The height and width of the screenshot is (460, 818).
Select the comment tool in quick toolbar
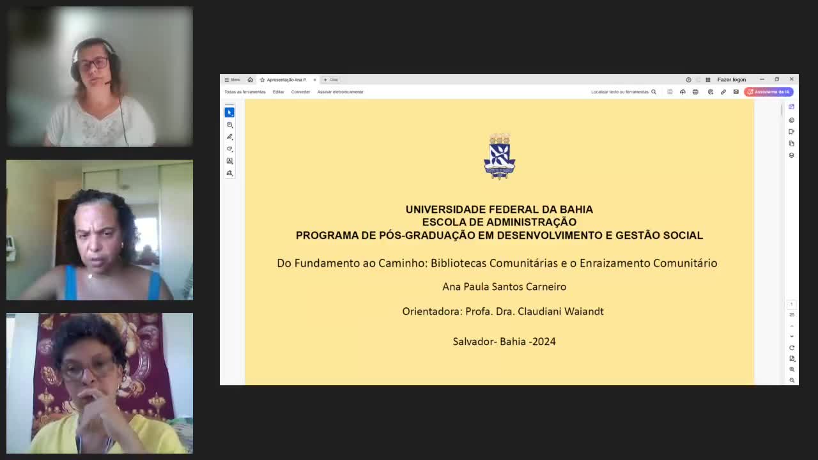pyautogui.click(x=229, y=125)
